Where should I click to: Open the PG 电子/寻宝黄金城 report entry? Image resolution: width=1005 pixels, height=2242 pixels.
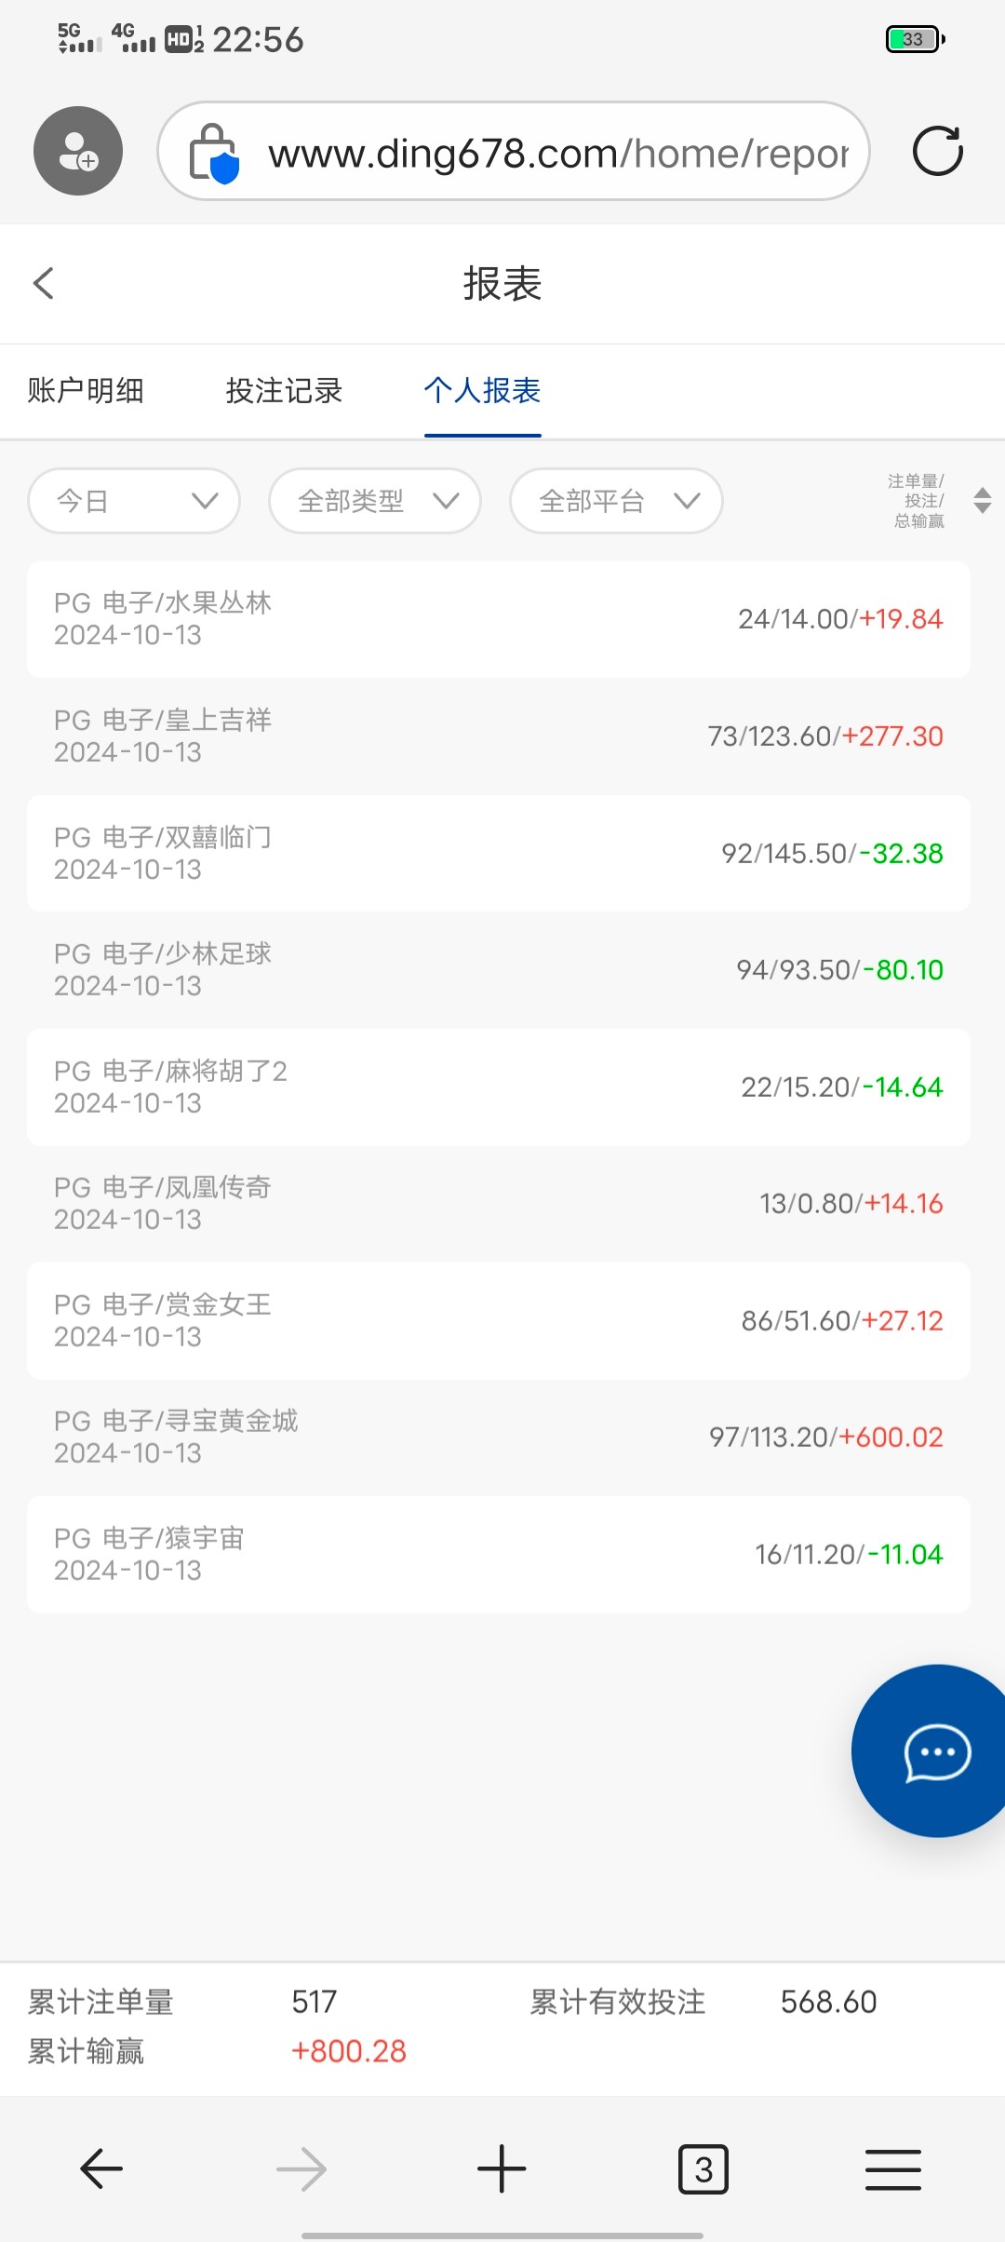point(499,1437)
